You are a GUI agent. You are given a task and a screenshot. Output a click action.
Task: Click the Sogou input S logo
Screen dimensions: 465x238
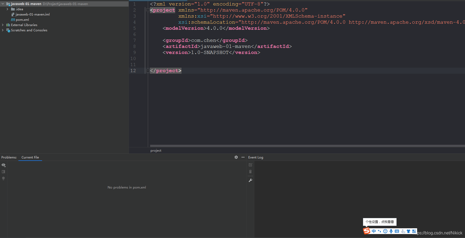pos(367,231)
